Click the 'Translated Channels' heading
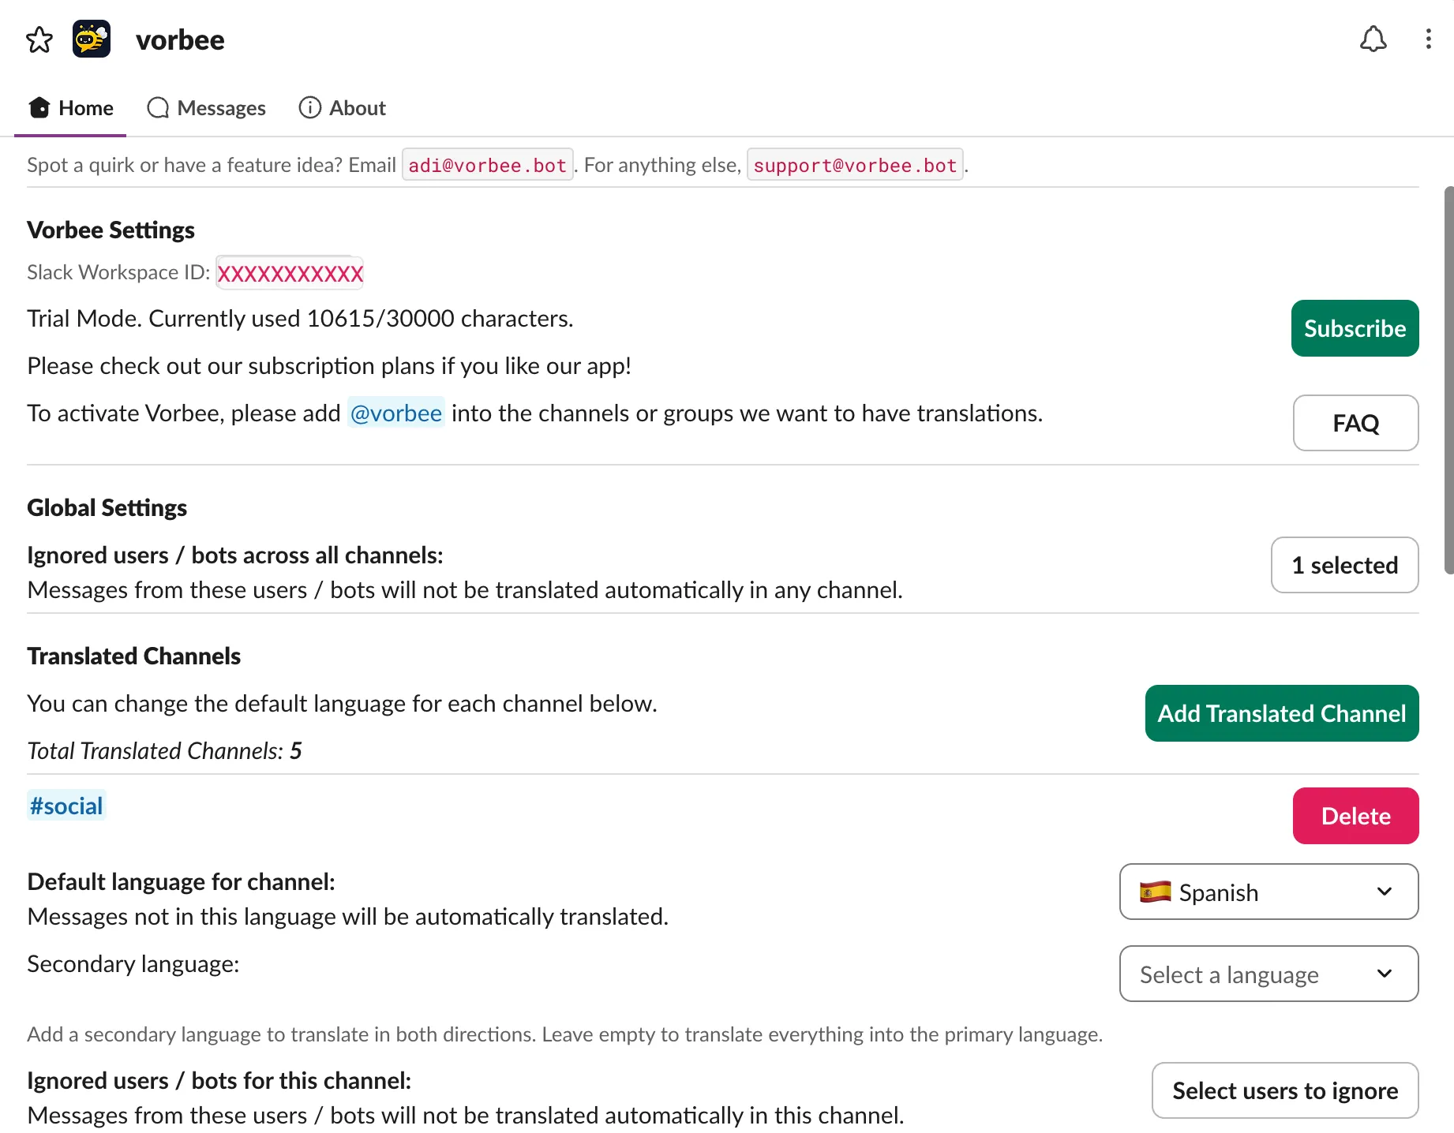The image size is (1454, 1133). click(133, 656)
